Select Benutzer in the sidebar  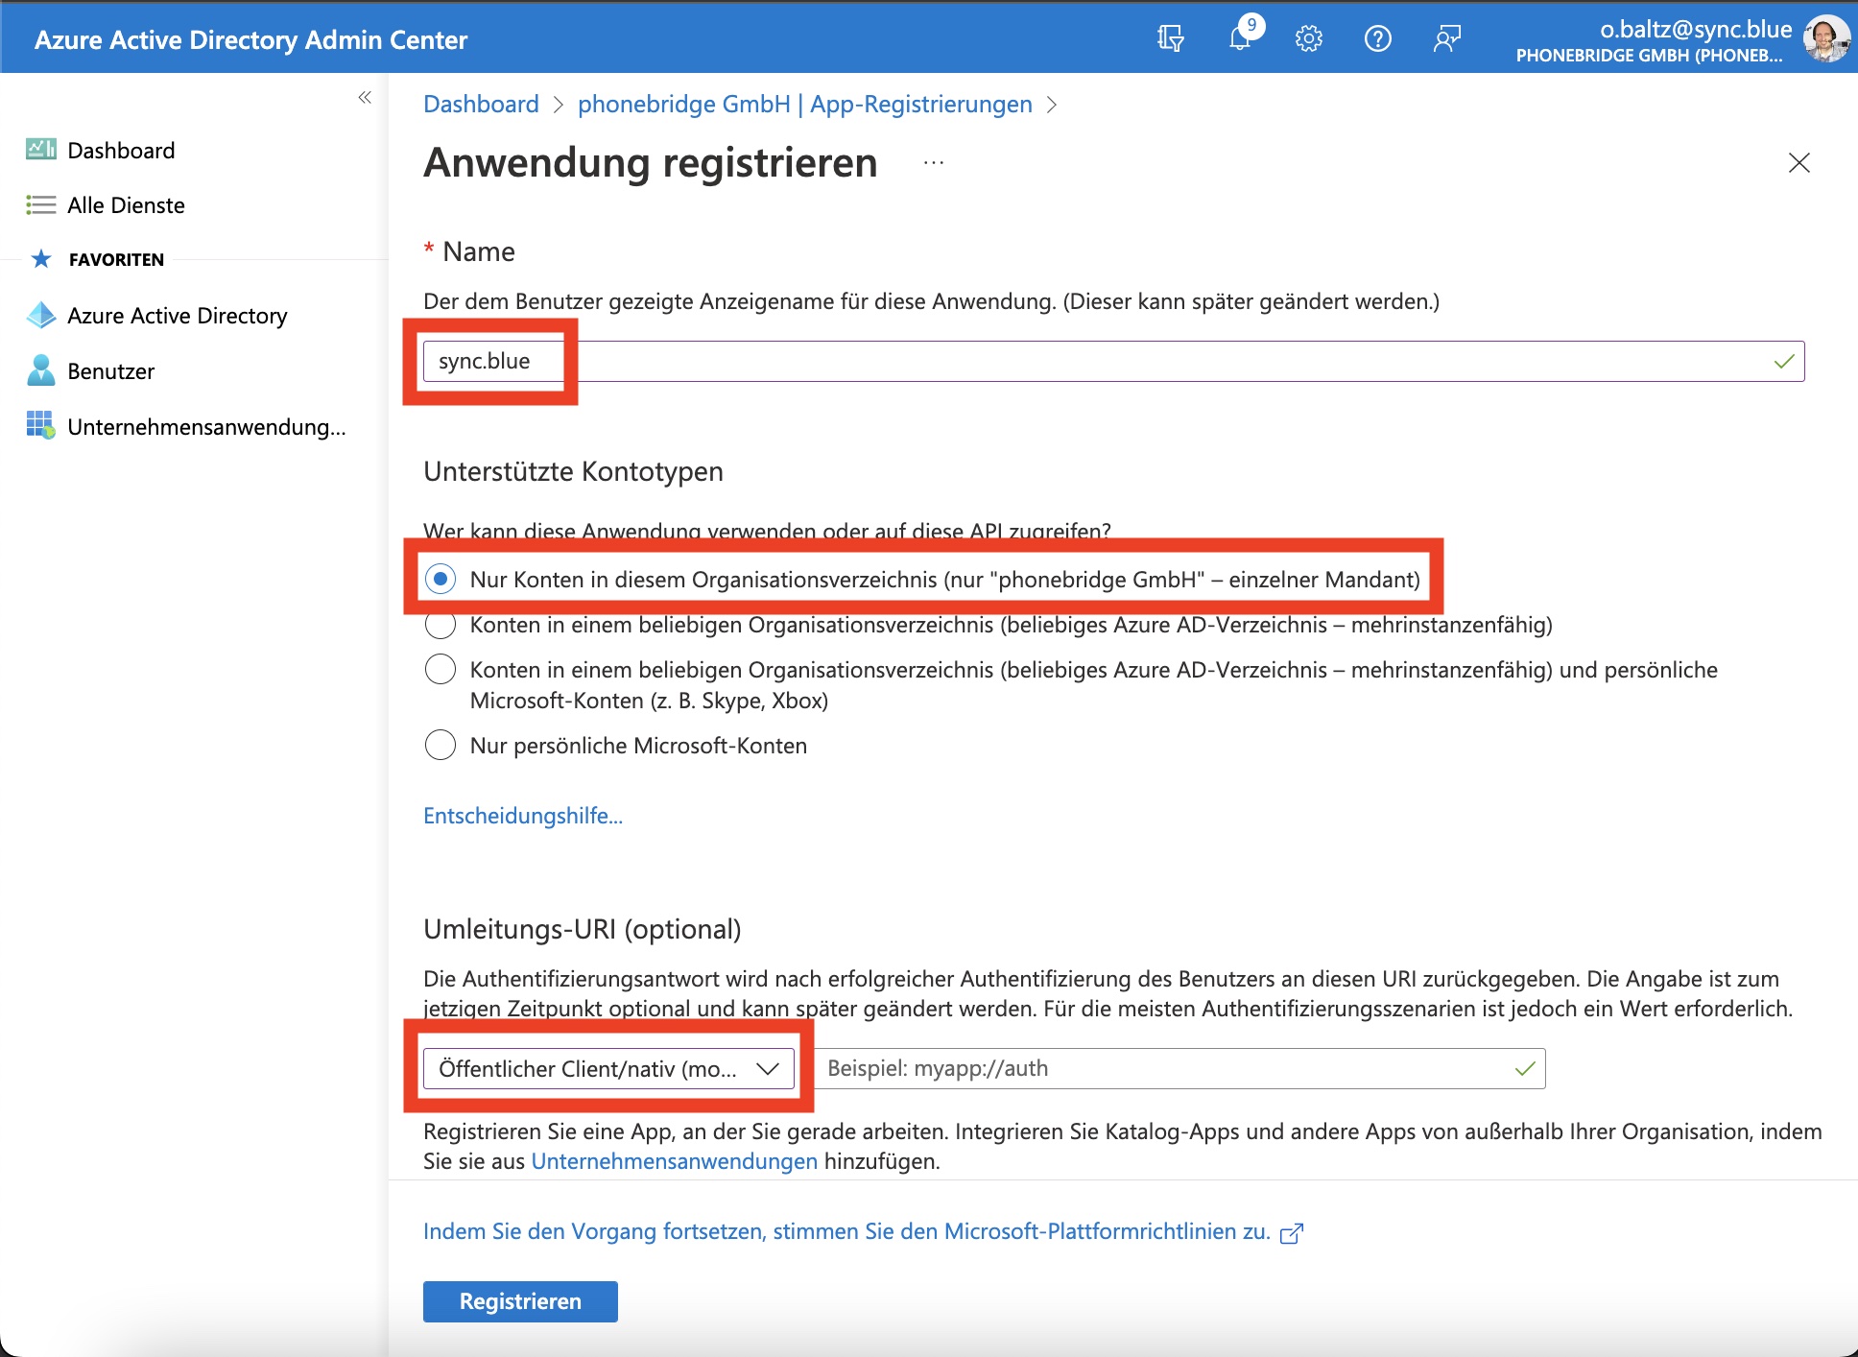coord(110,370)
